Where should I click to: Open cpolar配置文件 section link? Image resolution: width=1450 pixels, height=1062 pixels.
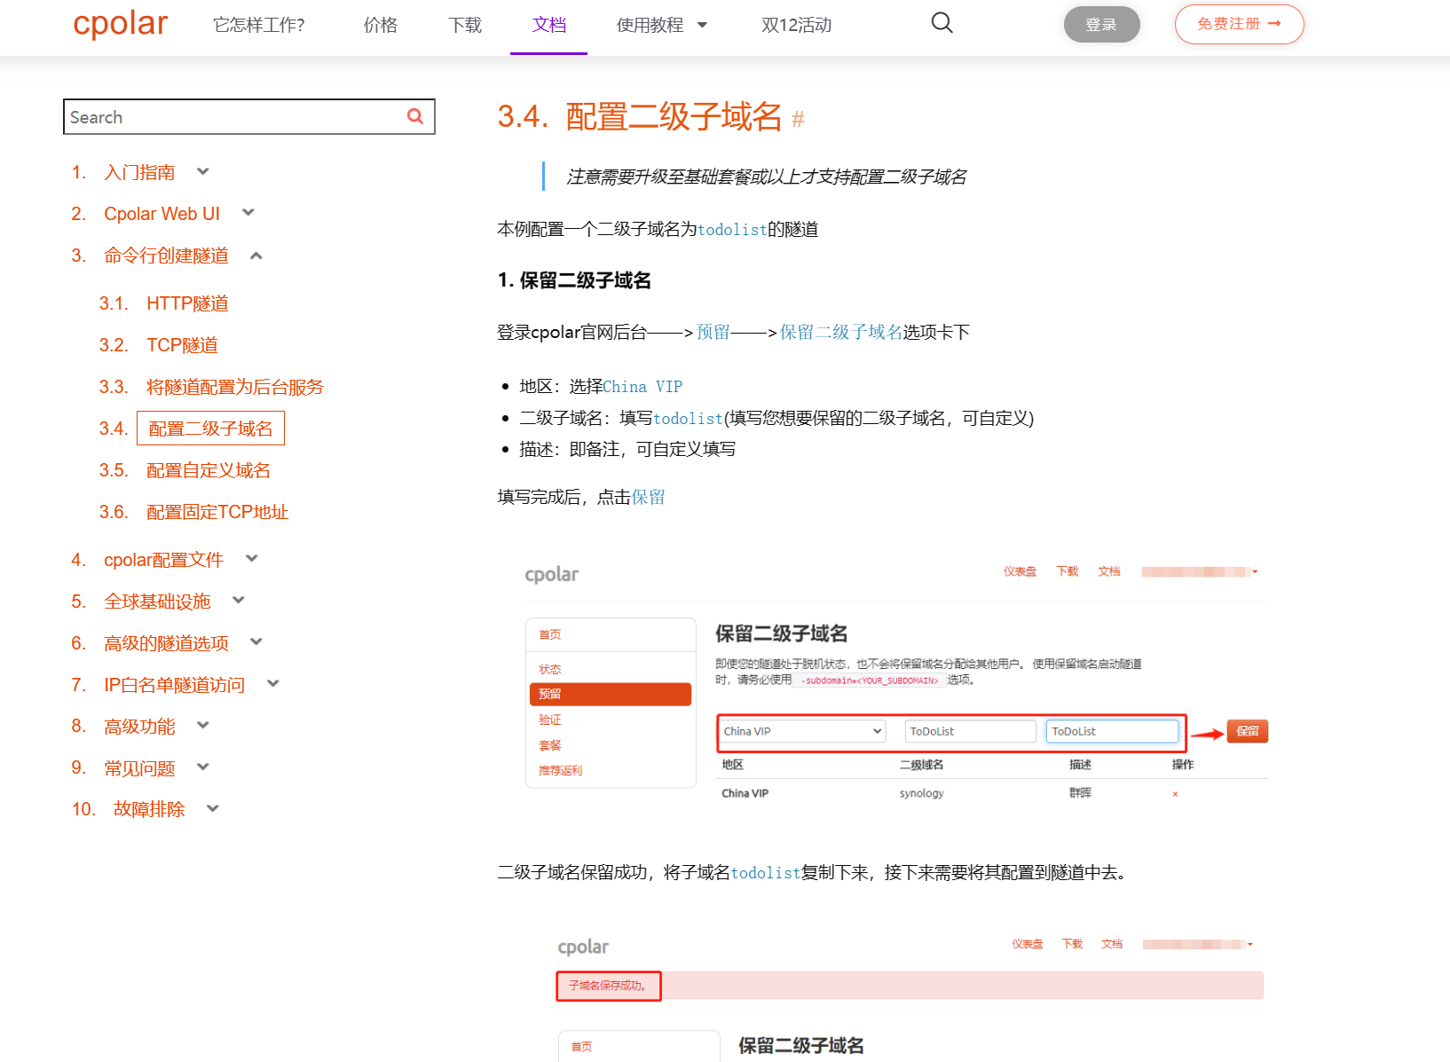[163, 560]
